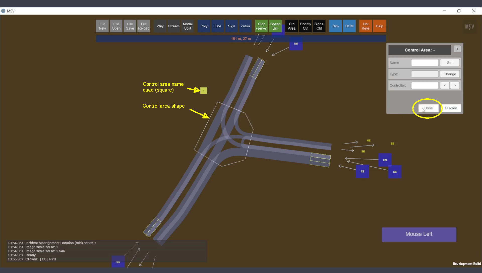Viewport: 482px width, 273px height.
Task: Choose the Stop (serve) tool
Action: [261, 26]
